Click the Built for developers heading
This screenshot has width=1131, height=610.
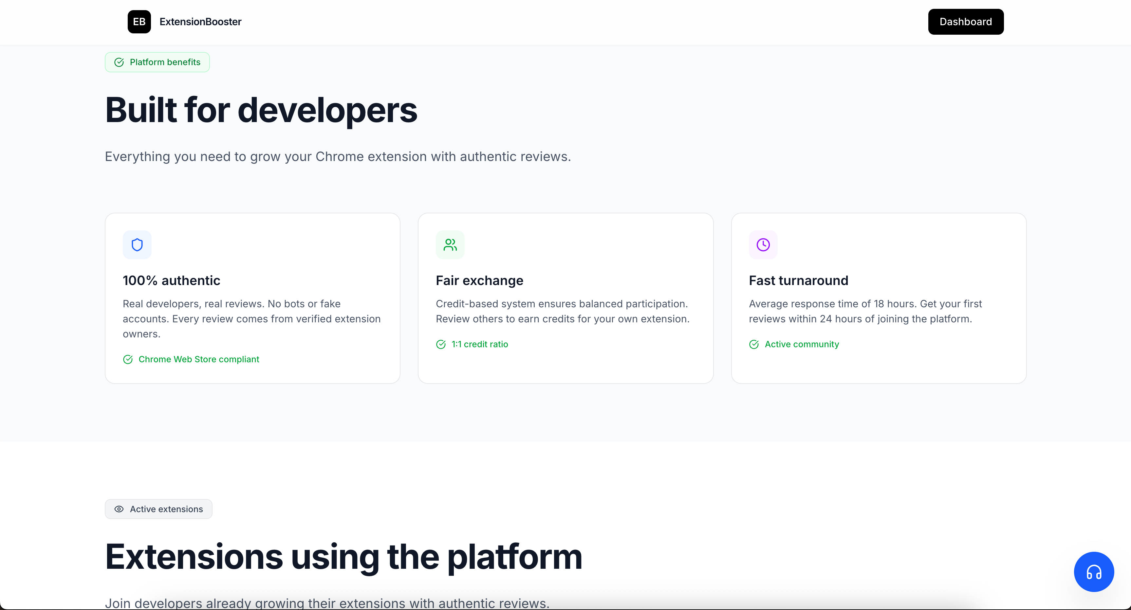pos(261,110)
